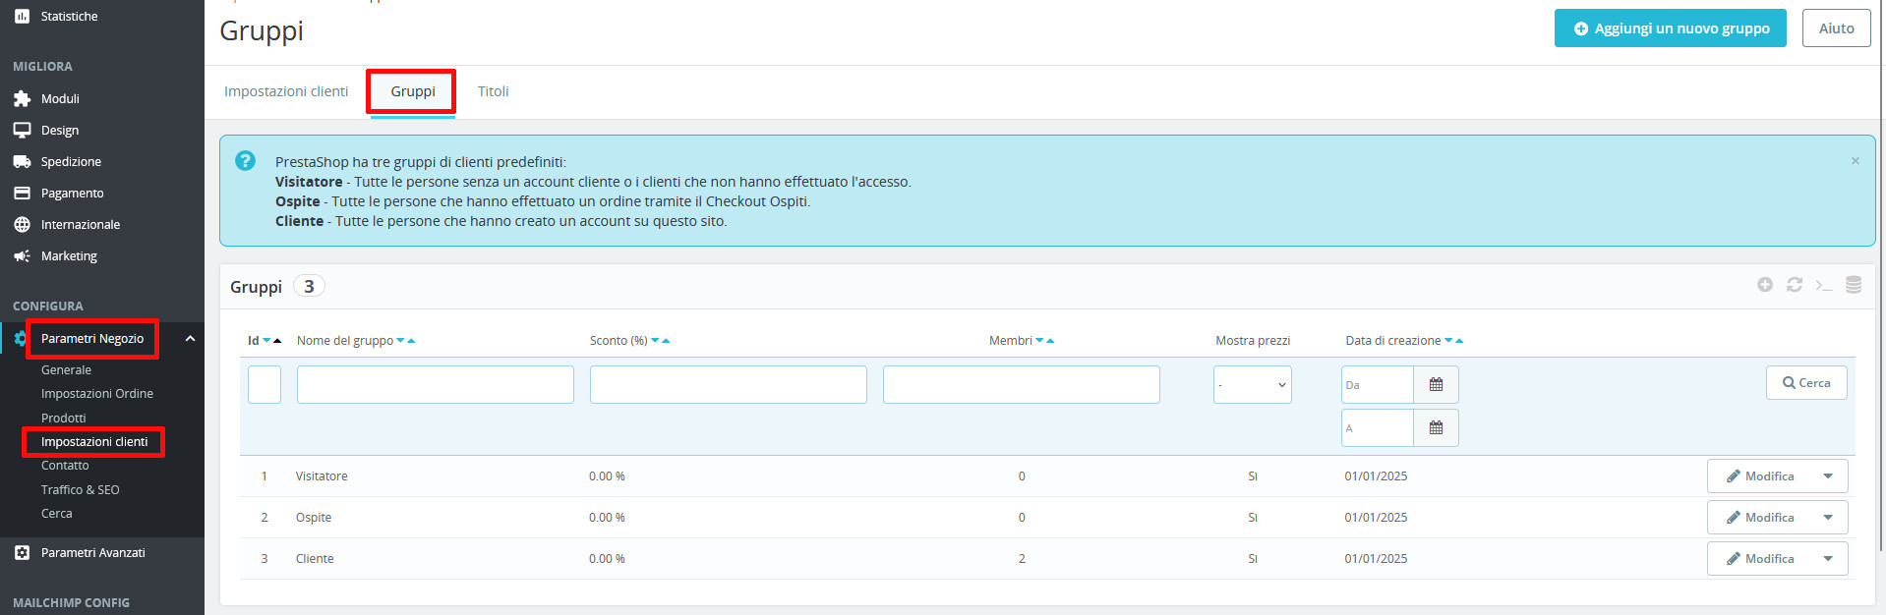Click the show SQL query icon
Viewport: 1886px width, 615px height.
click(1824, 285)
